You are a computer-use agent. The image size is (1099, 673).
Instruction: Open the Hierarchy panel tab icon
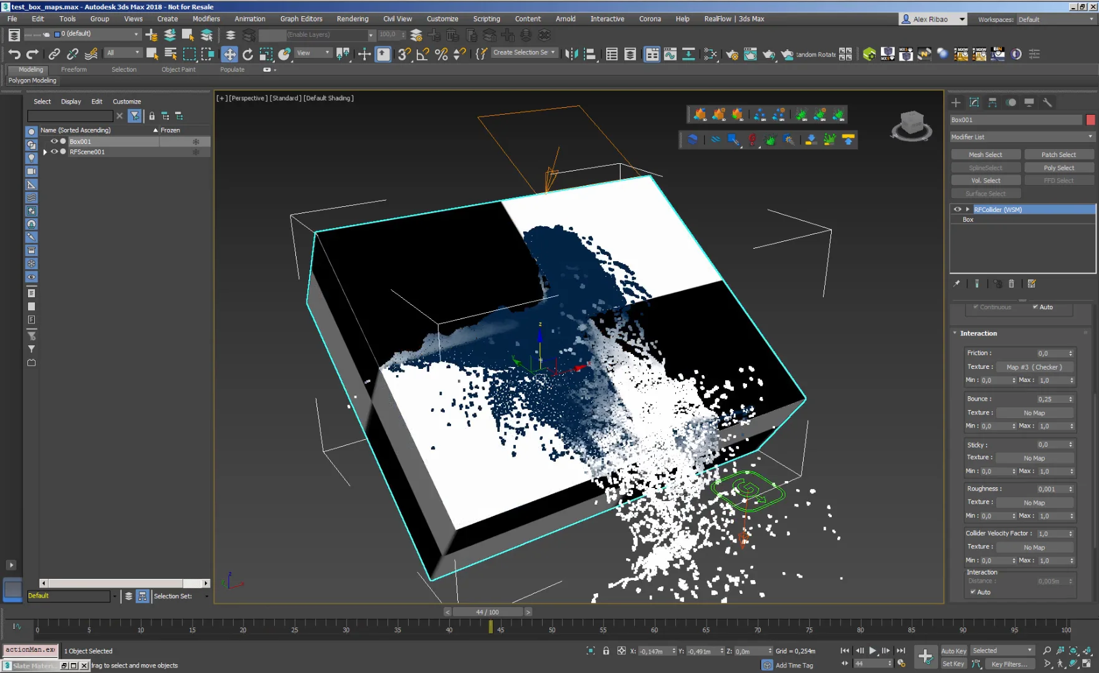point(992,102)
